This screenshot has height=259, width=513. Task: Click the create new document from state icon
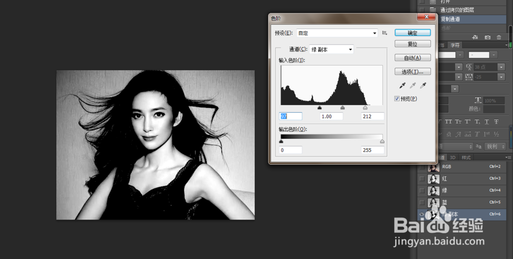coord(475,37)
